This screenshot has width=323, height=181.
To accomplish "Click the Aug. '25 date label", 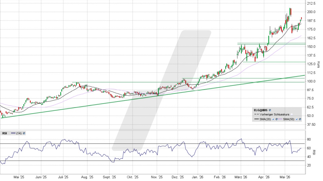I will (x=87, y=177).
